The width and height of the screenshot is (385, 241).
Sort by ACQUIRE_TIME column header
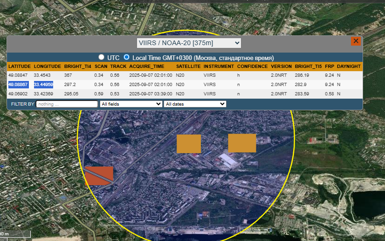coord(147,67)
